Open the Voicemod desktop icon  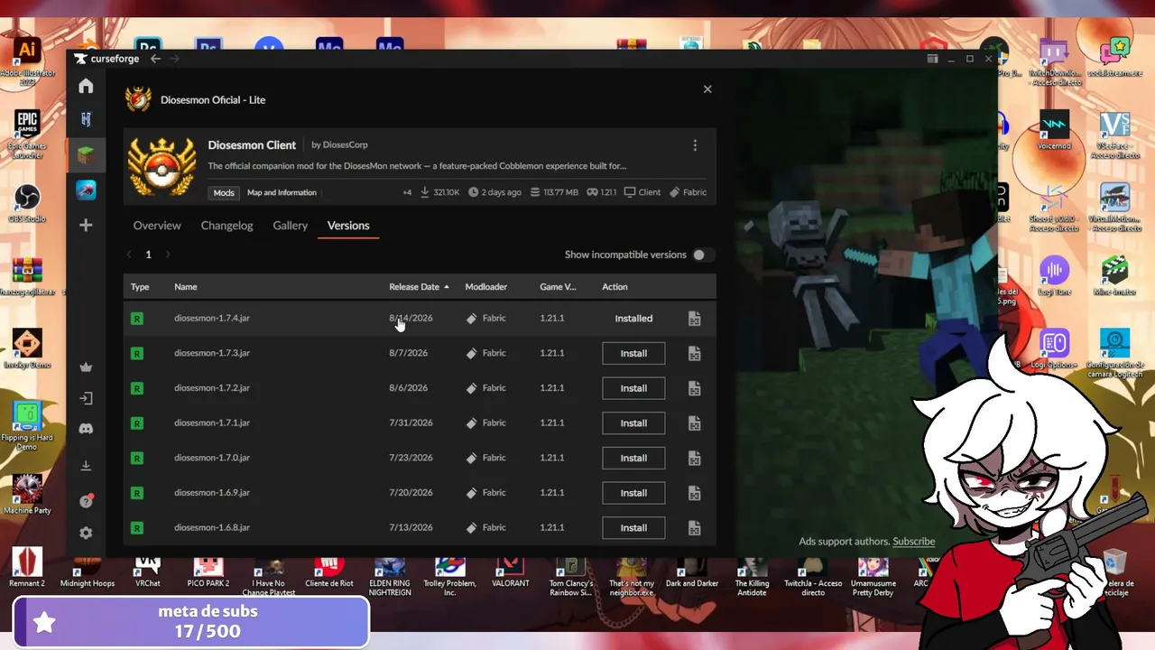1054,131
